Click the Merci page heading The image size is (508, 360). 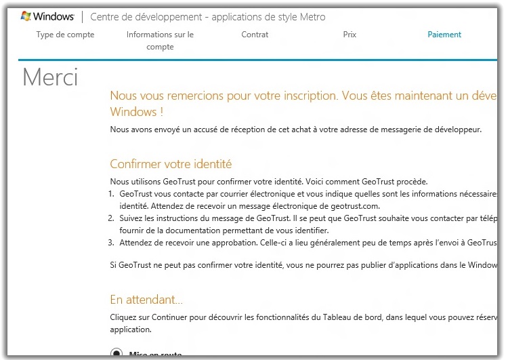[x=50, y=77]
